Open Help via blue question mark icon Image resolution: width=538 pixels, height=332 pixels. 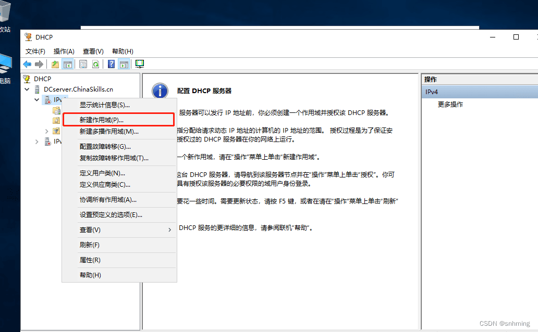(x=111, y=64)
